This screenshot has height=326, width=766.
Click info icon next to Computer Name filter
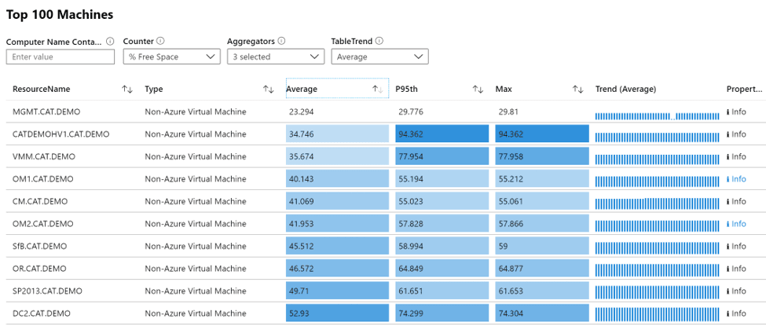[x=110, y=42]
